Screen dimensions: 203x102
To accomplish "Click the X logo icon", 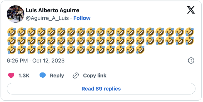I will coord(191,10).
